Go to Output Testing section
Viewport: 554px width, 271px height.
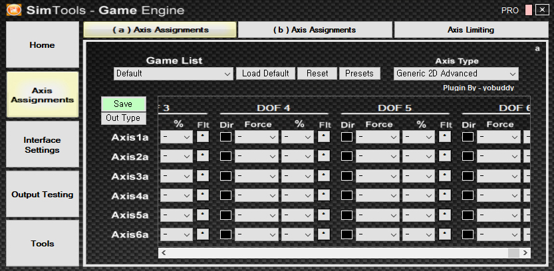point(43,195)
